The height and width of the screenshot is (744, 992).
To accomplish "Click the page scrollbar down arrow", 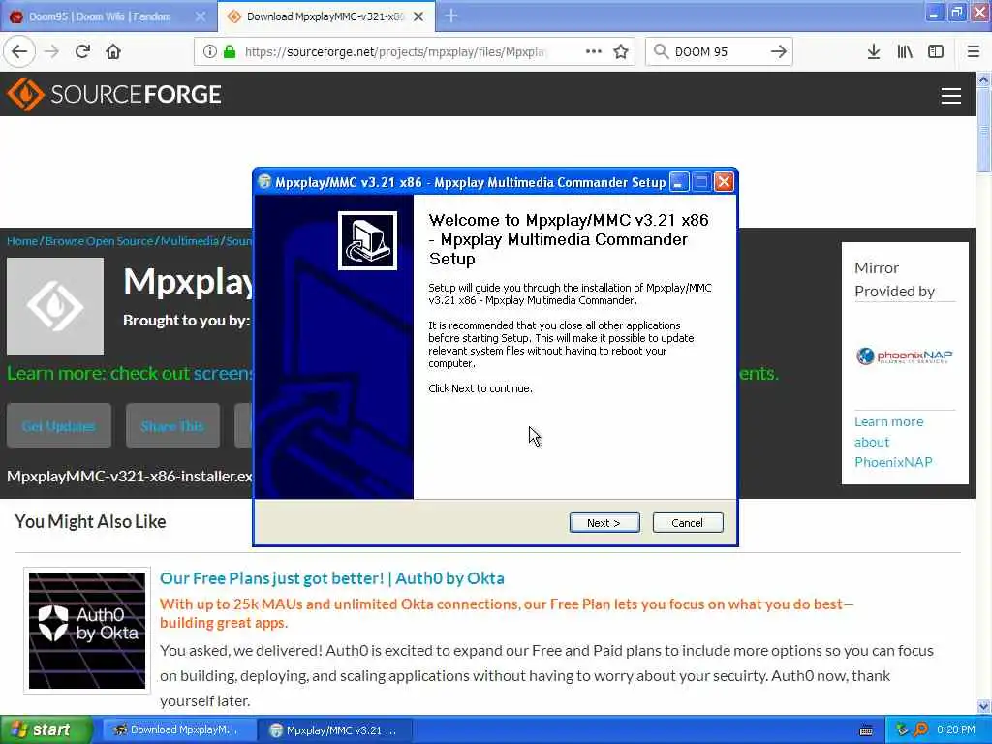I will click(984, 706).
